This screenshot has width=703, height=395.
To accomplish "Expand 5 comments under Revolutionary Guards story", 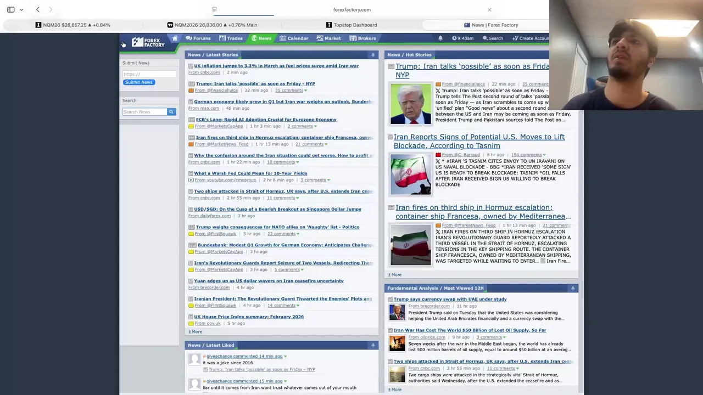I will pyautogui.click(x=288, y=269).
